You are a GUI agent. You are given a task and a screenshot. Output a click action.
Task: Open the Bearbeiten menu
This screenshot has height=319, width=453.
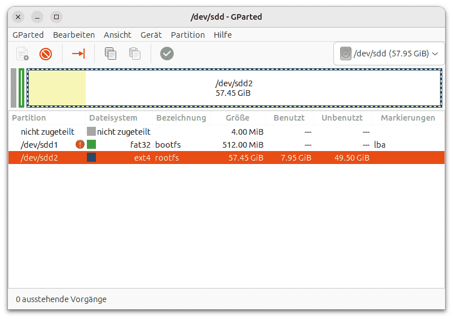[74, 35]
